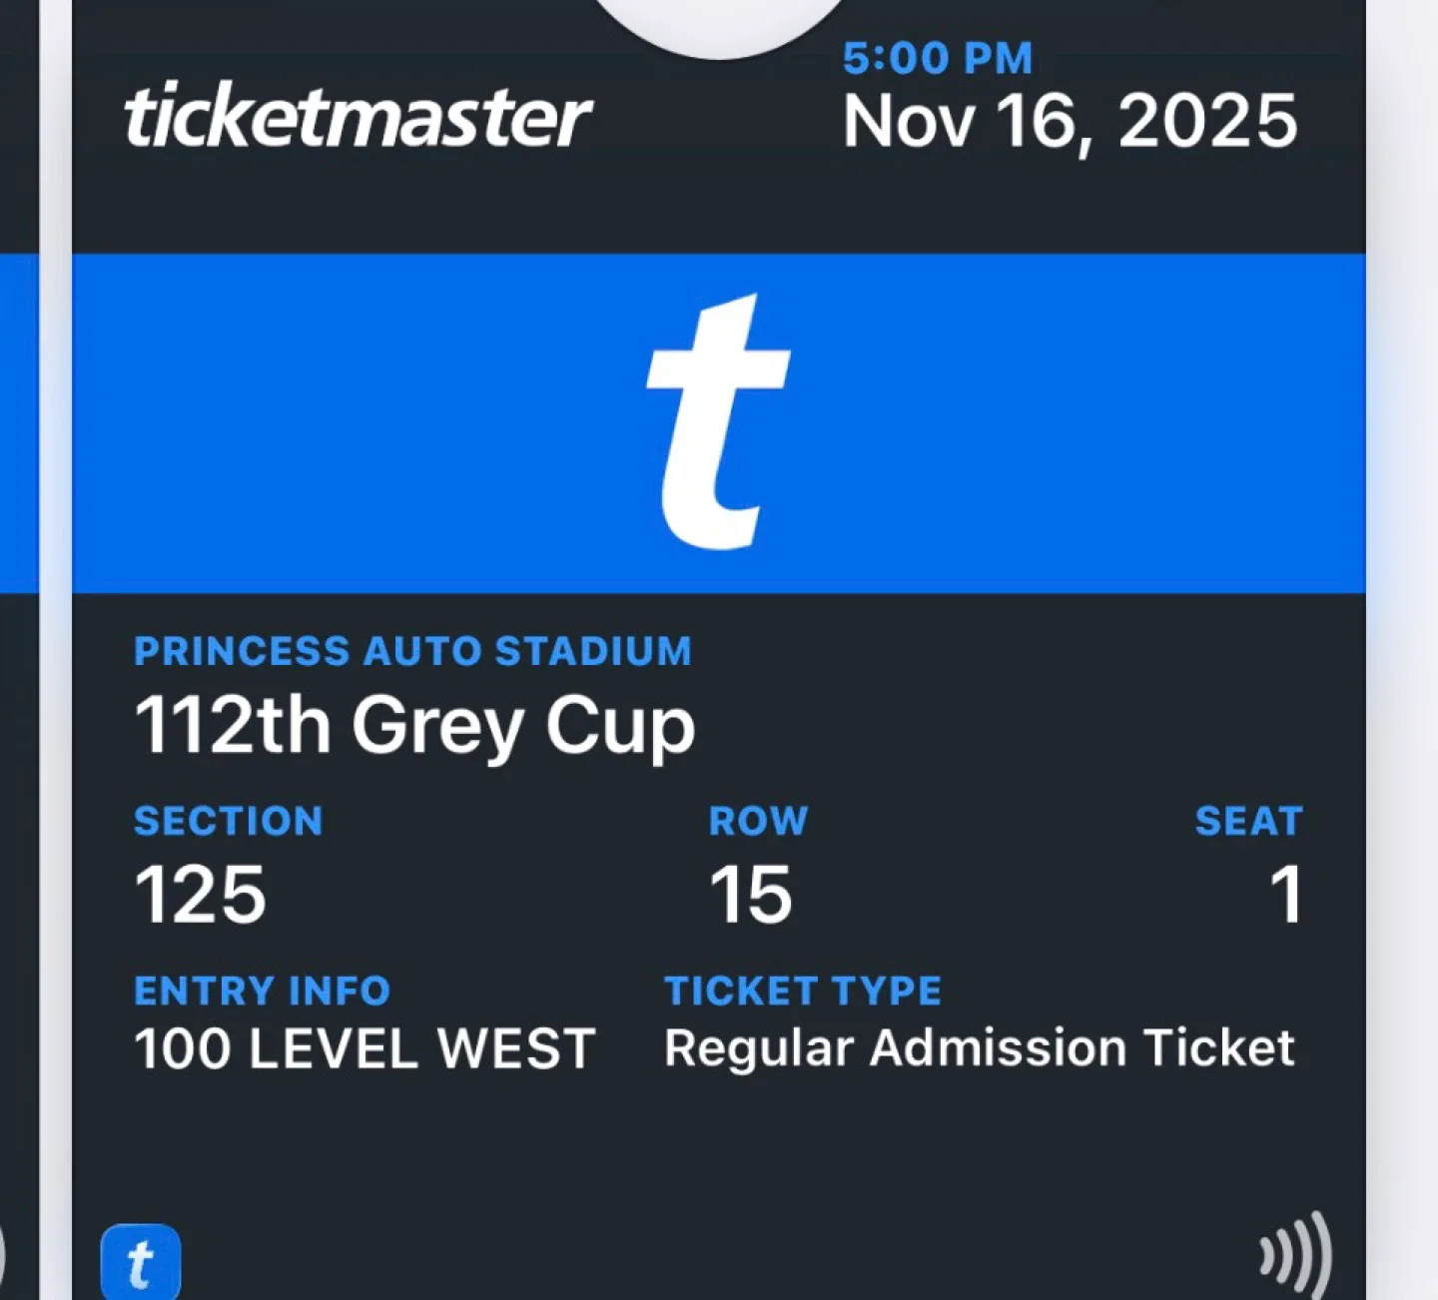Tap the Seat label
The height and width of the screenshot is (1300, 1438).
tap(1248, 821)
